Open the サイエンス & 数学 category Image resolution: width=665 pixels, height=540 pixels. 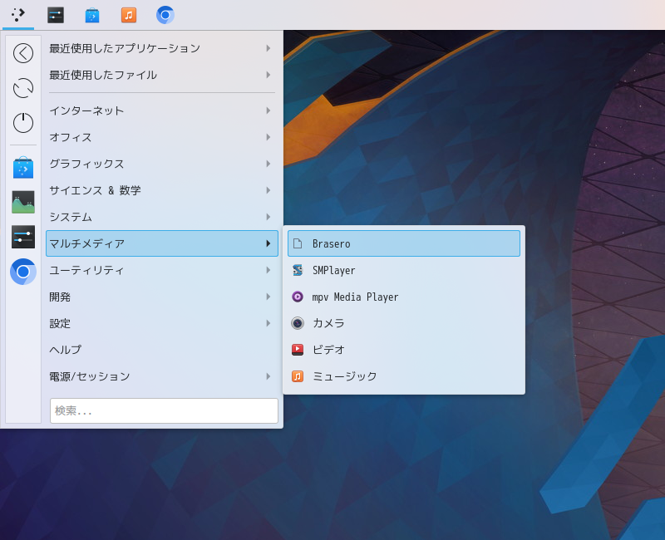(162, 190)
